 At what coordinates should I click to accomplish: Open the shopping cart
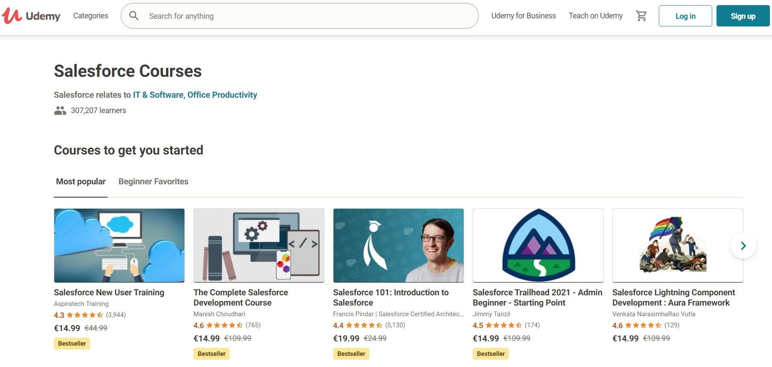click(x=641, y=16)
